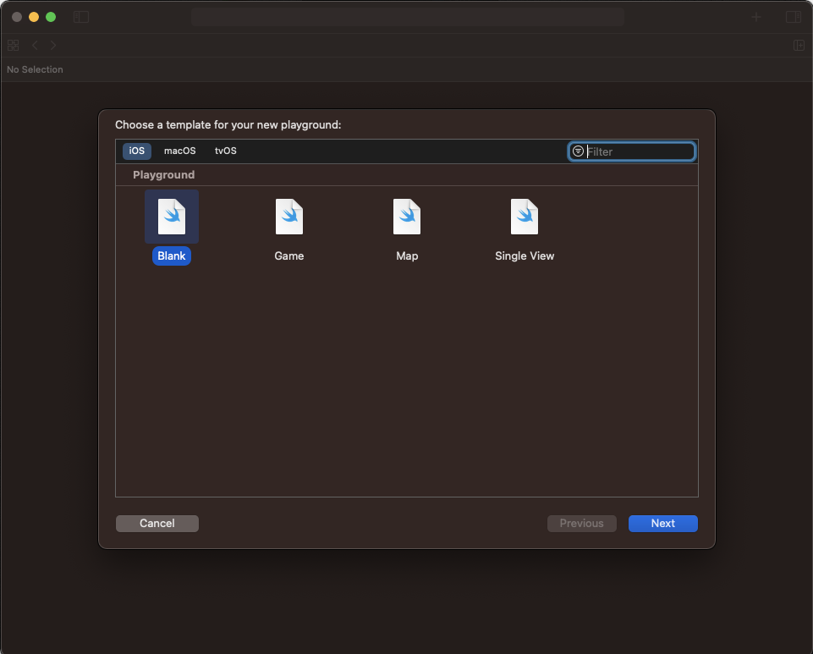Click the Game label text
813x654 pixels.
(289, 256)
